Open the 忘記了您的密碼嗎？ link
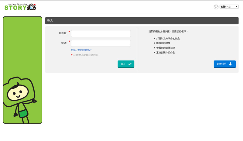This screenshot has height=141, width=243. pyautogui.click(x=81, y=50)
